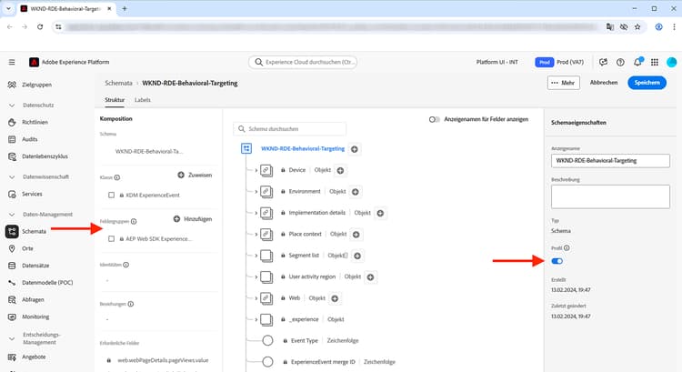Click the Adobe Experience Platform logo

[x=34, y=62]
